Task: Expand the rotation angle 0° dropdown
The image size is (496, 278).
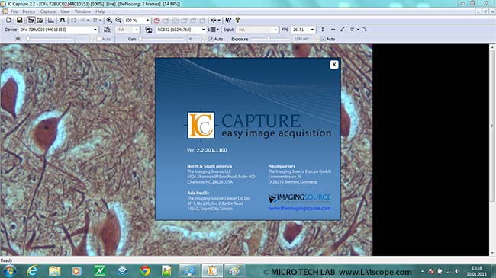Action: (x=359, y=30)
